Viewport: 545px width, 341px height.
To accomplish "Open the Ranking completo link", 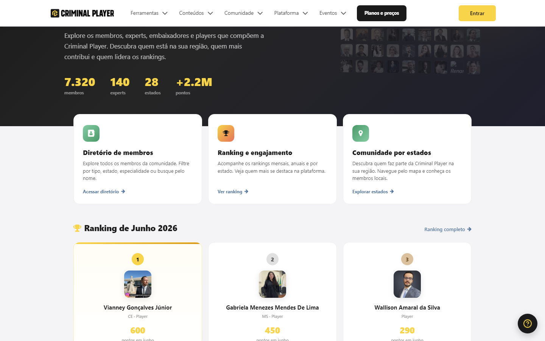I will coord(448,229).
